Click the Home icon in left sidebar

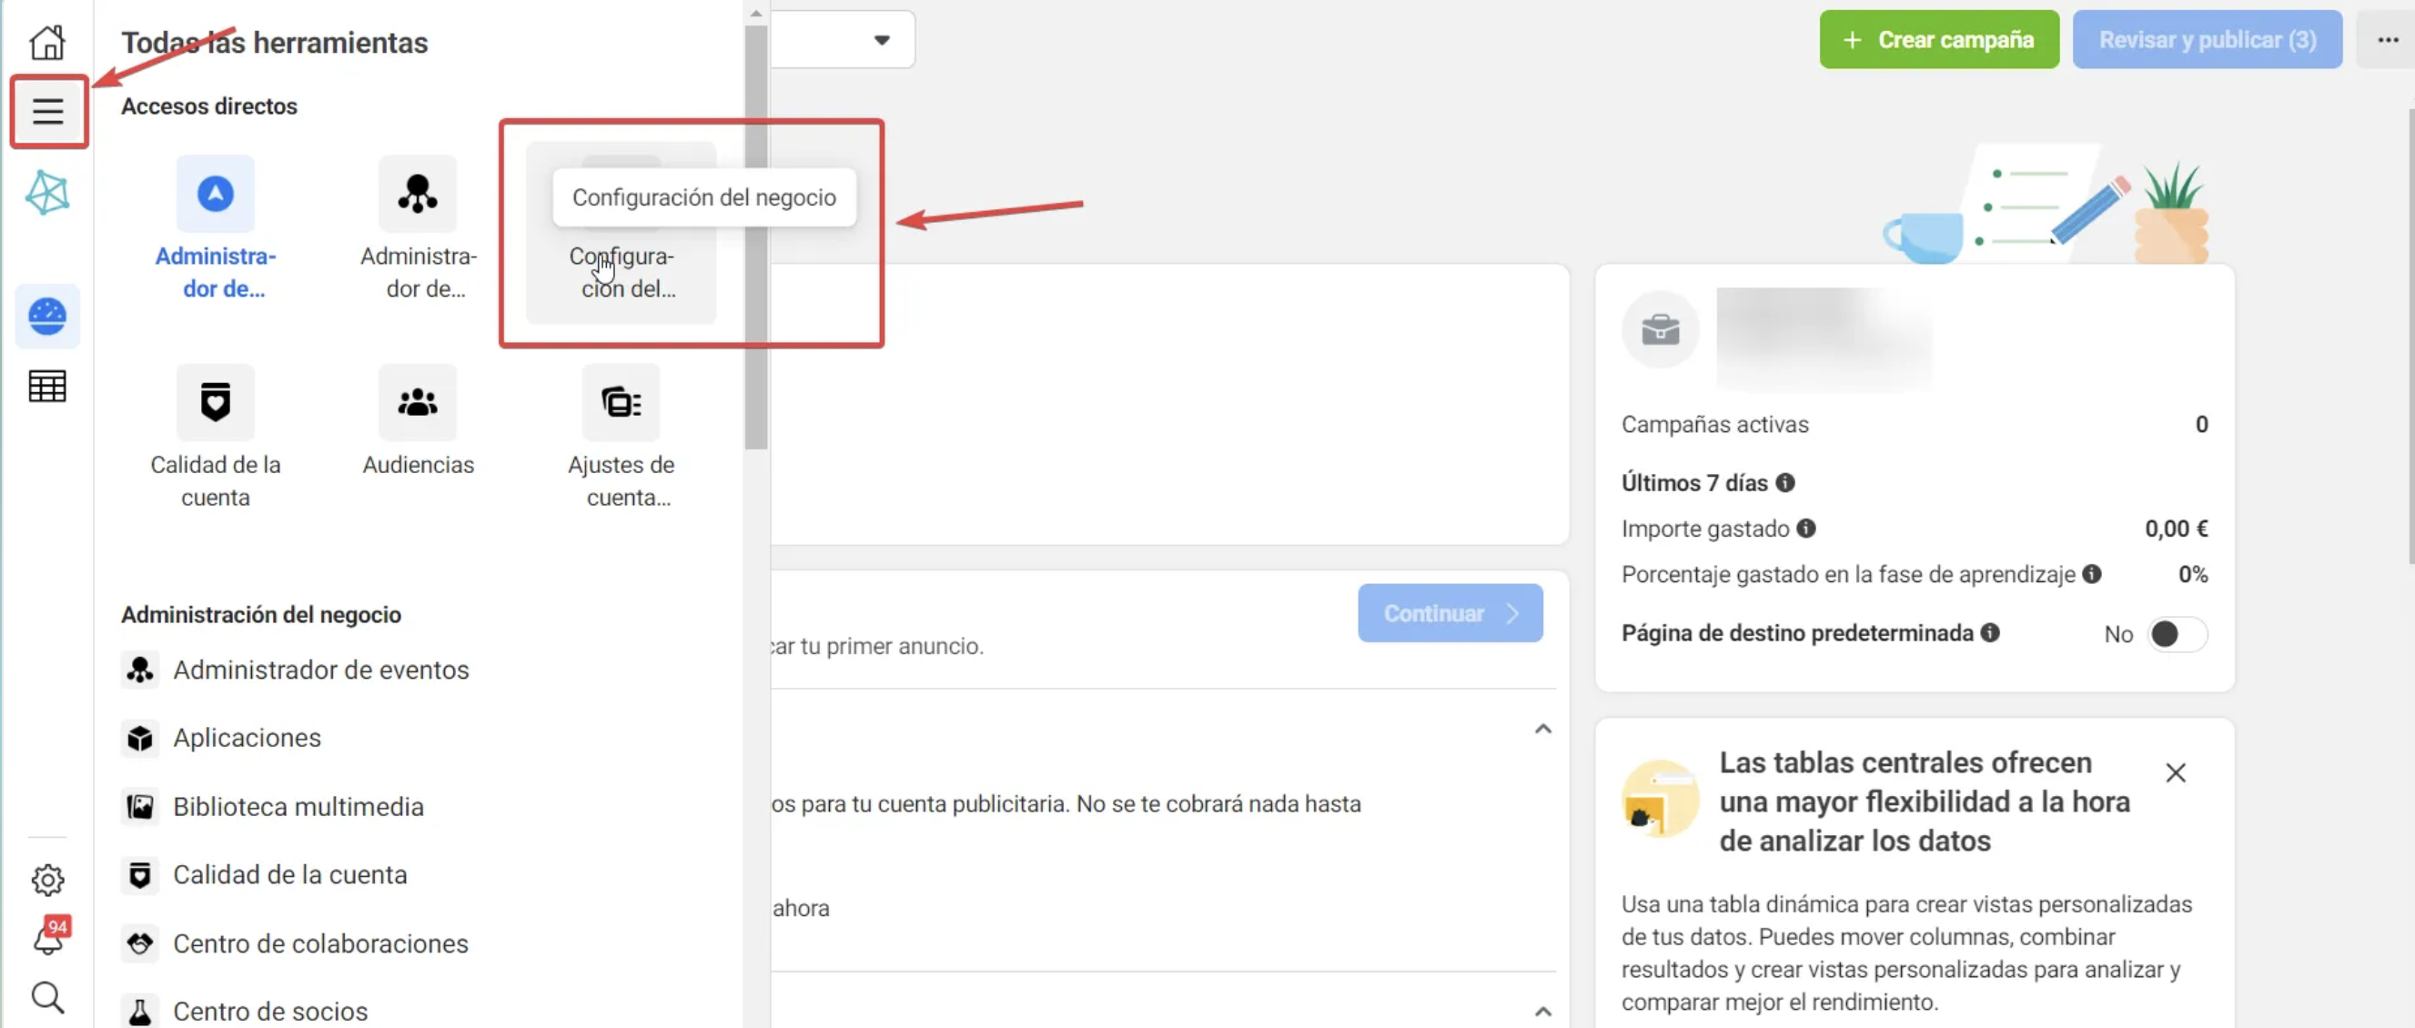coord(47,42)
